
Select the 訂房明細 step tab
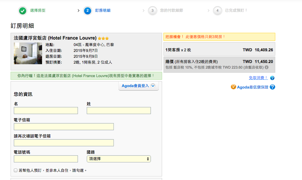103,11
